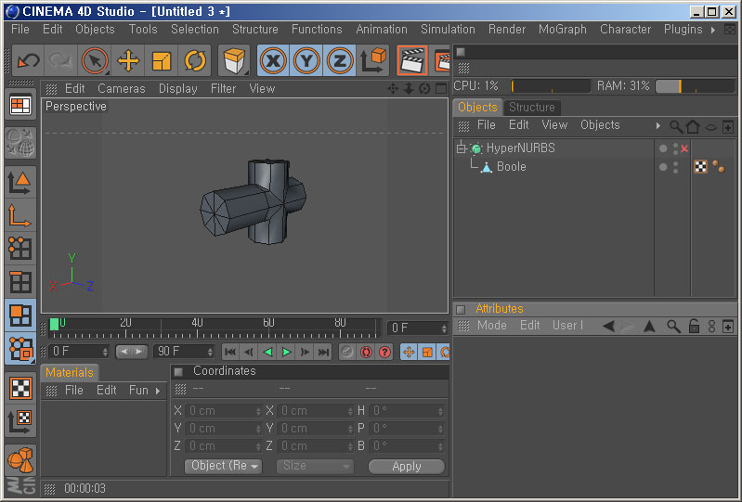Image resolution: width=742 pixels, height=502 pixels.
Task: Click the Apply button
Action: click(x=407, y=467)
